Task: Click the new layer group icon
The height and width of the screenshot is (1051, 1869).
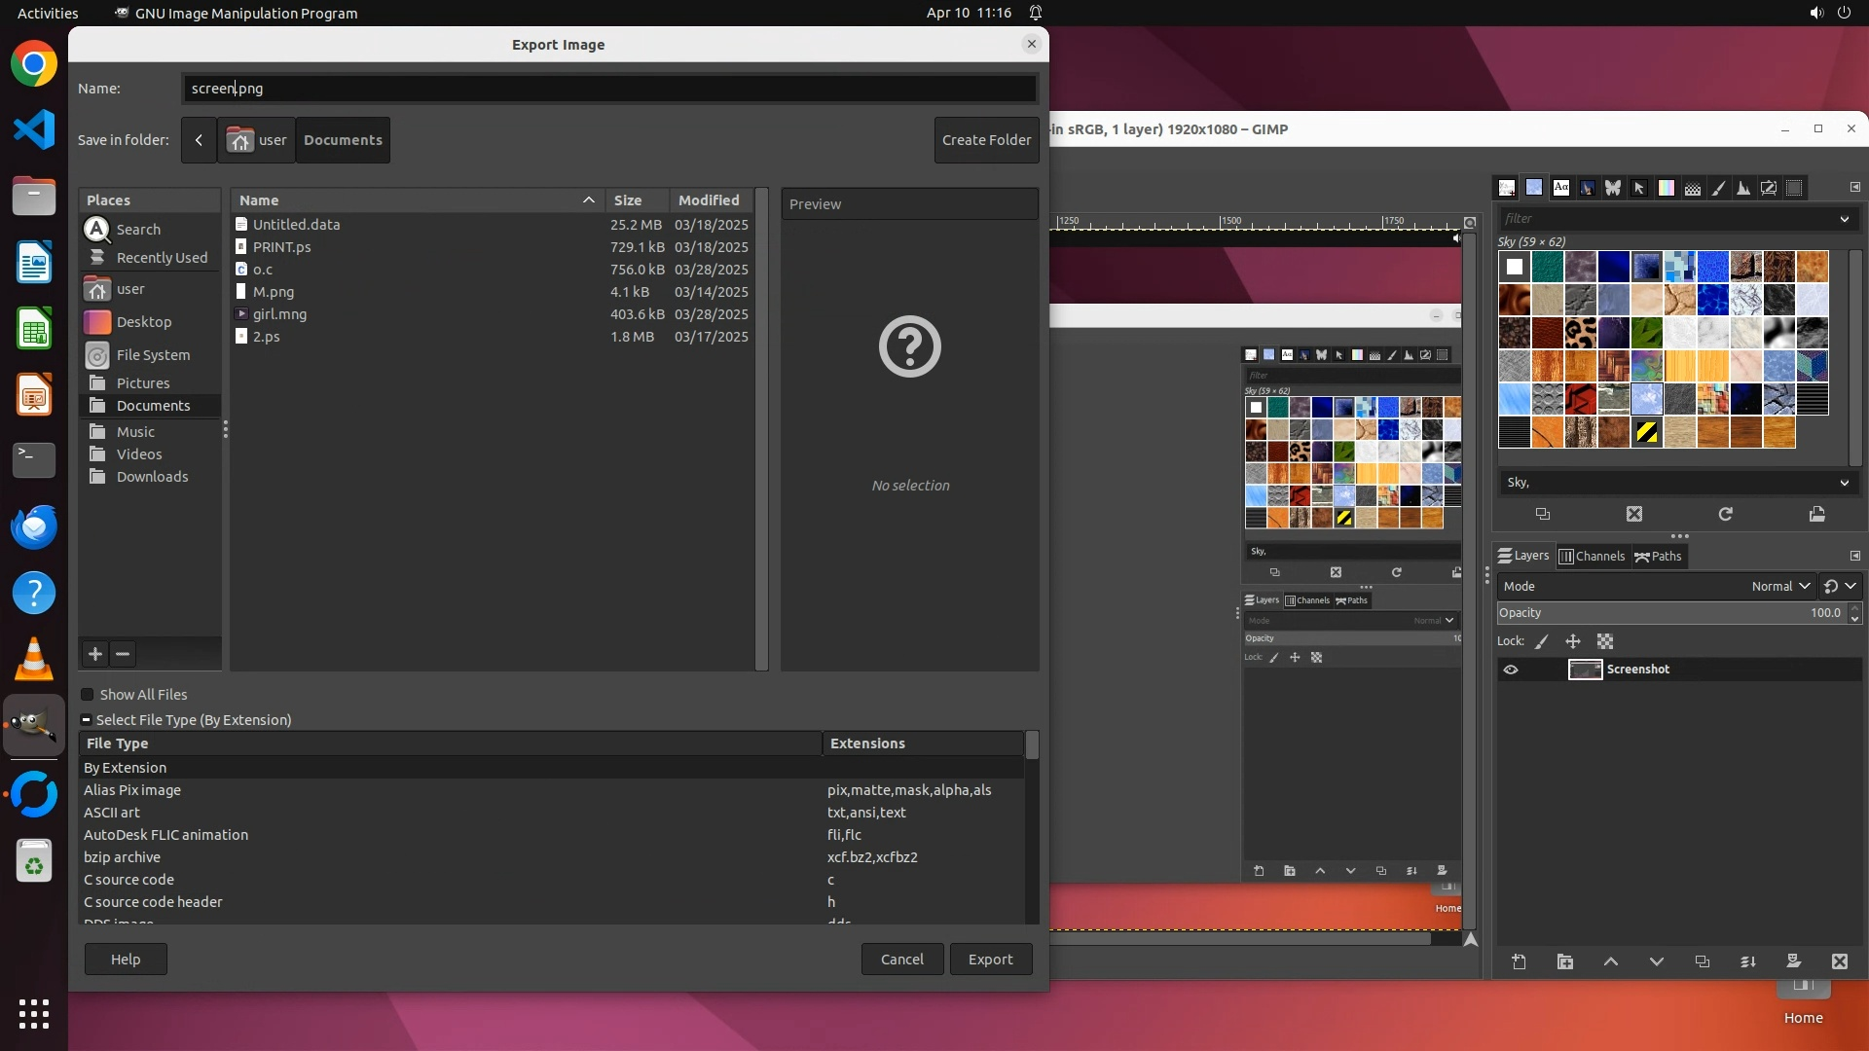Action: [x=1564, y=961]
